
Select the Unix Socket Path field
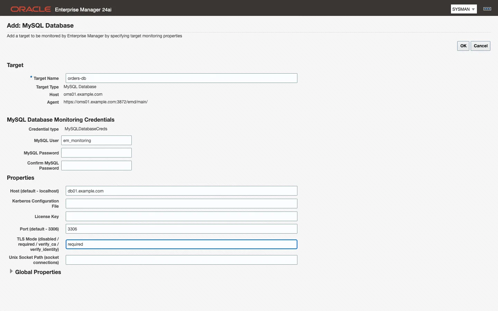182,260
